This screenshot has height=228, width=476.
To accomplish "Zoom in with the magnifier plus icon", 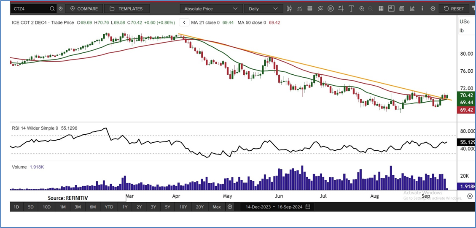I will coord(362,9).
